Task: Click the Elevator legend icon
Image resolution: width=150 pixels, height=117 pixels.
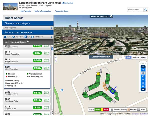Action: click(129, 110)
